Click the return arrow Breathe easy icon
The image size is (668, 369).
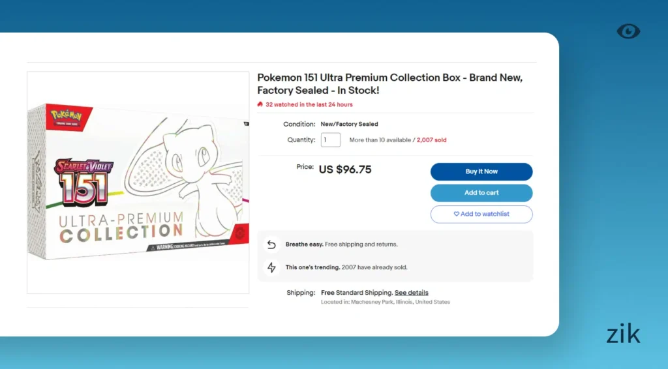coord(271,244)
